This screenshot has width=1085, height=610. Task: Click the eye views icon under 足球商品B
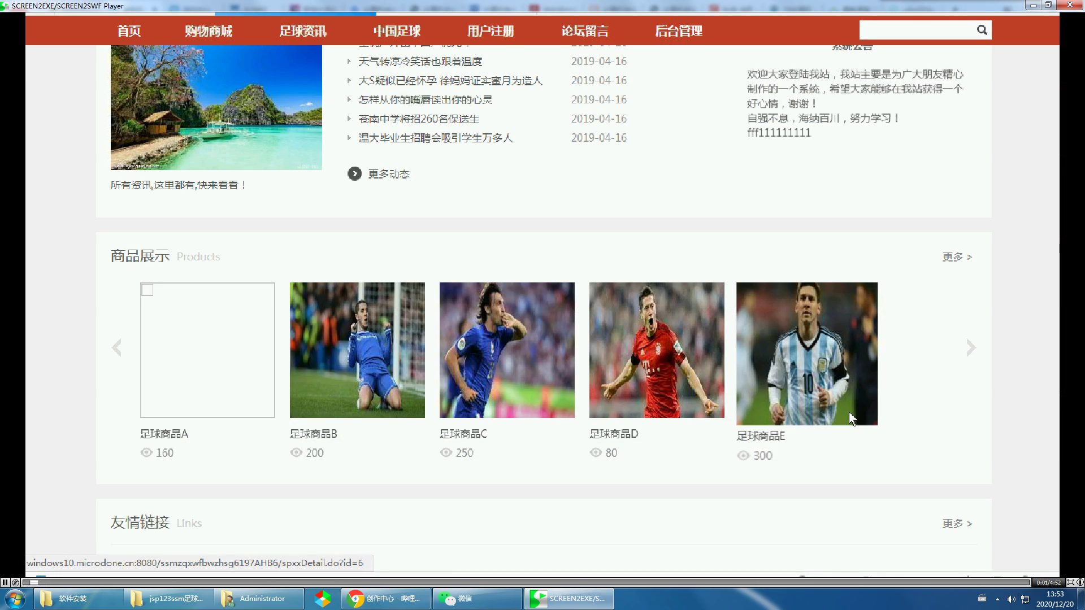tap(296, 452)
